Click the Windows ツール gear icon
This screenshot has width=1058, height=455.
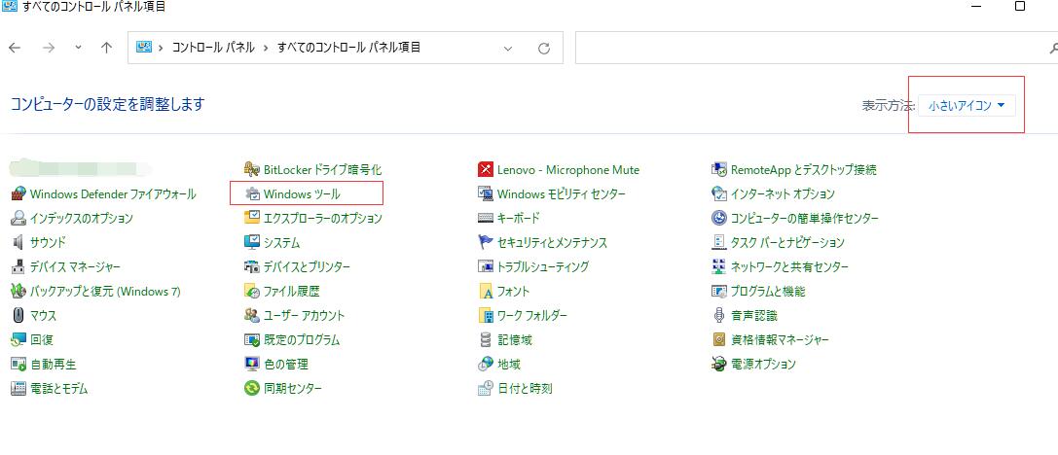click(252, 193)
